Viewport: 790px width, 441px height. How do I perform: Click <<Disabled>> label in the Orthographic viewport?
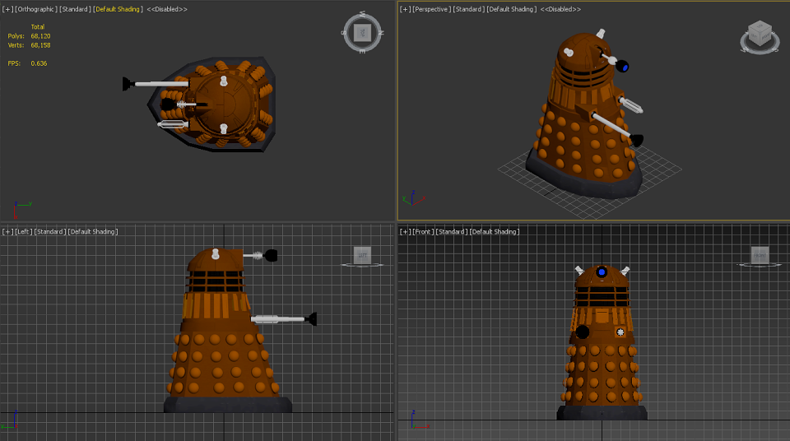click(x=167, y=9)
